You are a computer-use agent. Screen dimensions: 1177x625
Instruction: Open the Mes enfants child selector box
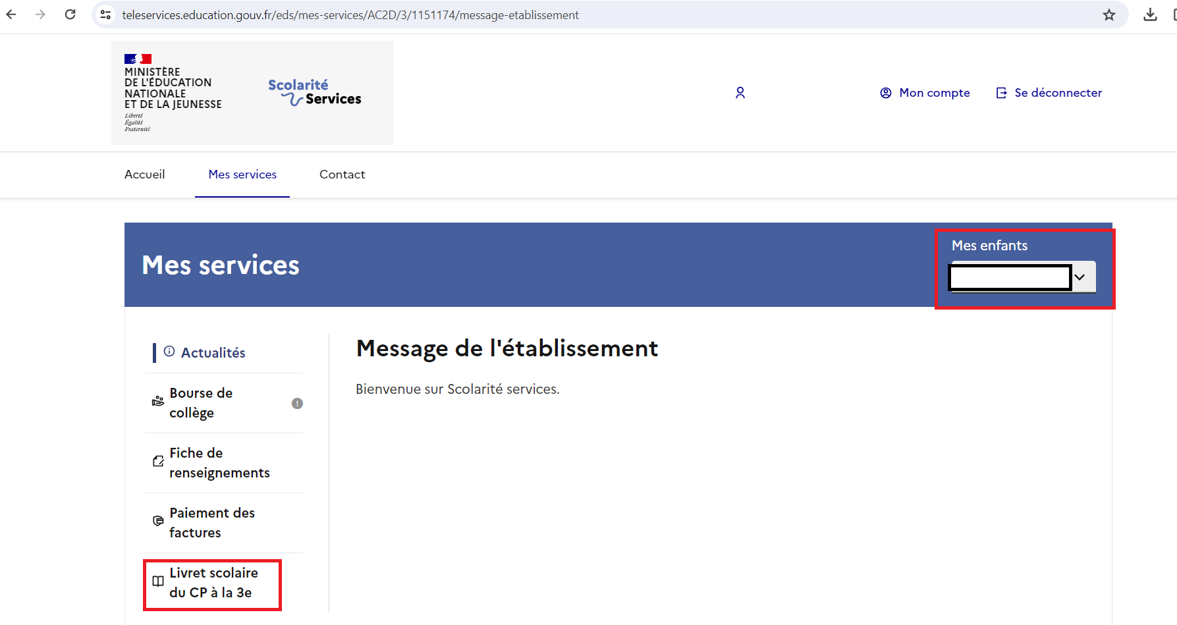click(1010, 277)
